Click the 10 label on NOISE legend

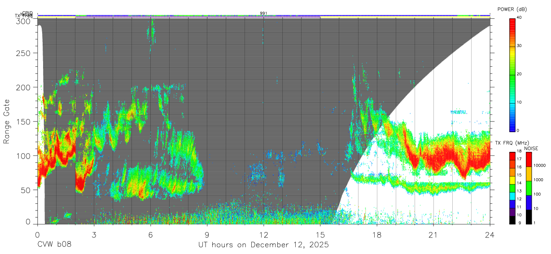[536, 208]
